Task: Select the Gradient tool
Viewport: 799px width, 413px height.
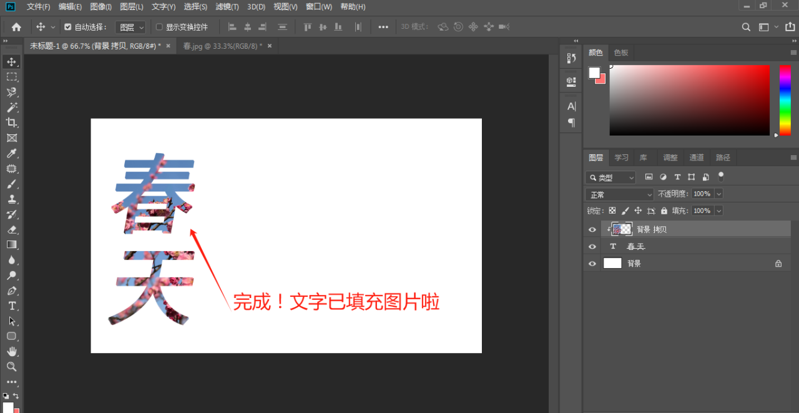Action: (x=11, y=245)
